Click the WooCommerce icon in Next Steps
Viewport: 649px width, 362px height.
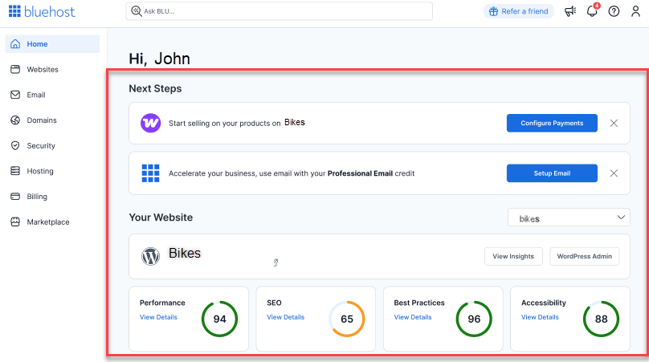(x=150, y=123)
